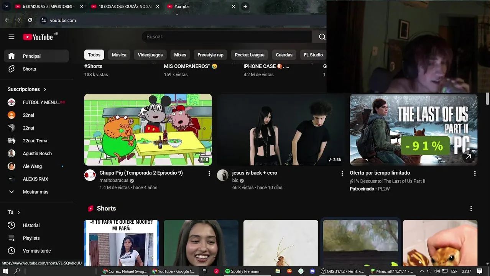Open Windows taskbar search
The image size is (490, 276).
coord(17,271)
